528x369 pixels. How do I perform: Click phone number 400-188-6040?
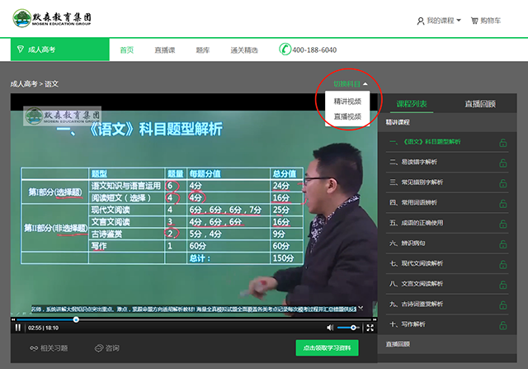point(314,50)
